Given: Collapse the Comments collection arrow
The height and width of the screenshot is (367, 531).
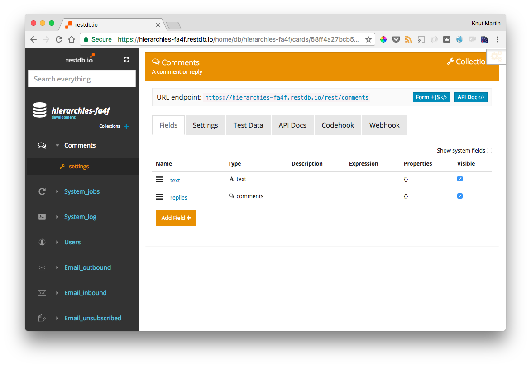Looking at the screenshot, I should coord(57,145).
